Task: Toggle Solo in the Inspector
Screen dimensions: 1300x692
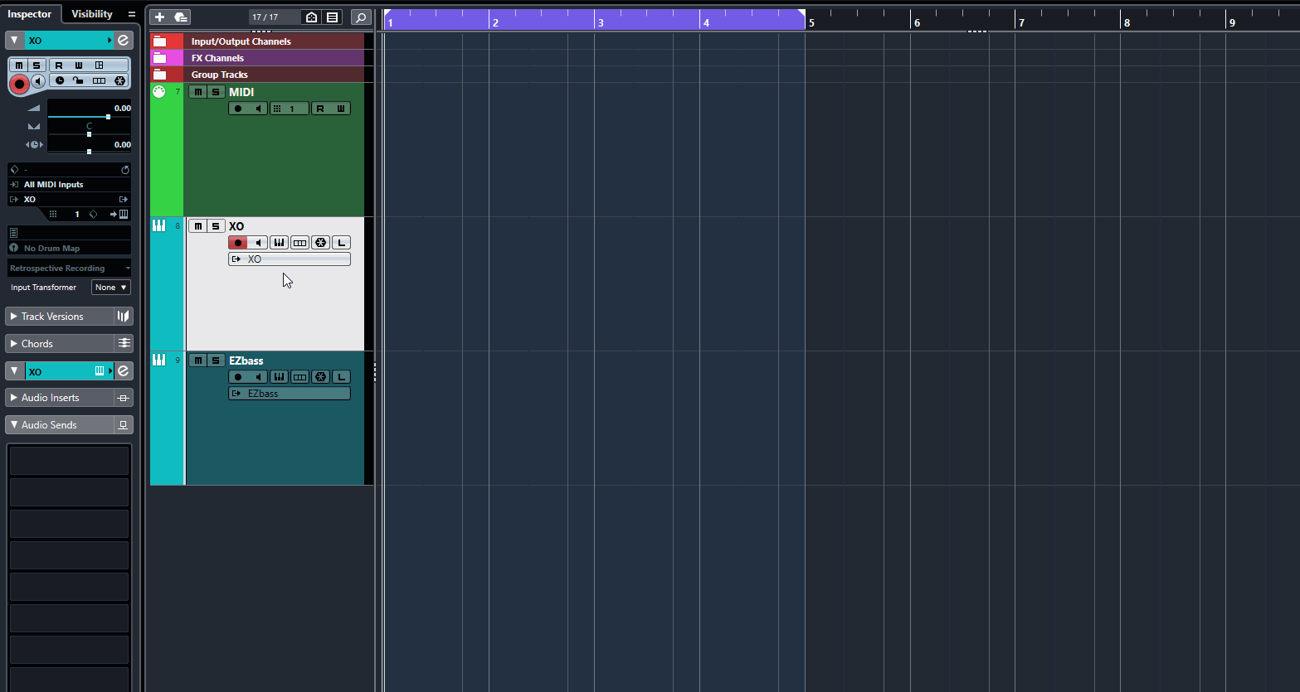Action: click(36, 65)
